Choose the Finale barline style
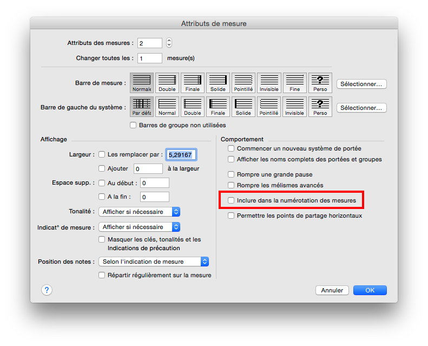This screenshot has height=346, width=428. tap(193, 83)
